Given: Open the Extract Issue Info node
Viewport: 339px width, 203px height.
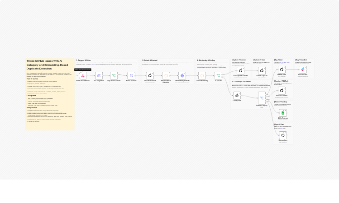Looking at the screenshot, I should point(131,76).
